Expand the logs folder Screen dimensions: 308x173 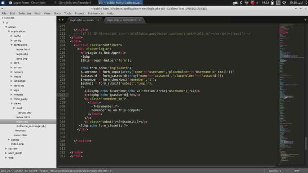tap(12, 90)
